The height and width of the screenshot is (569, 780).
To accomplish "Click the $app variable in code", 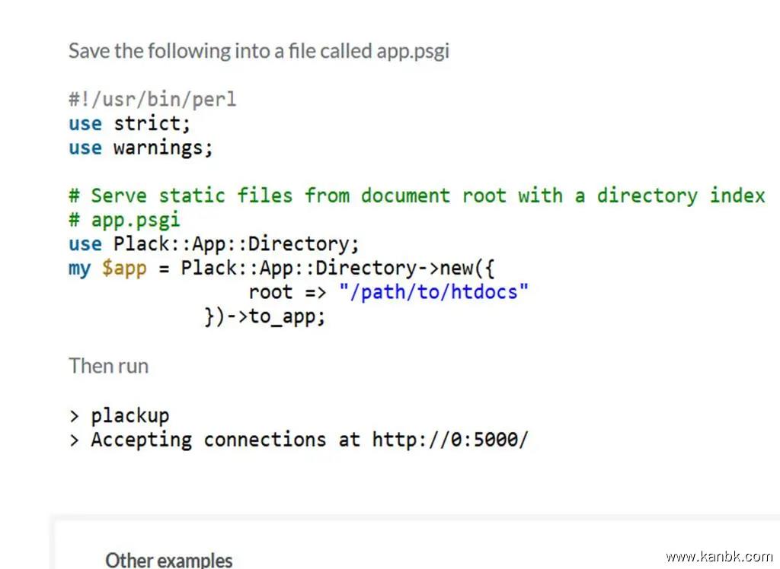I will [x=124, y=268].
